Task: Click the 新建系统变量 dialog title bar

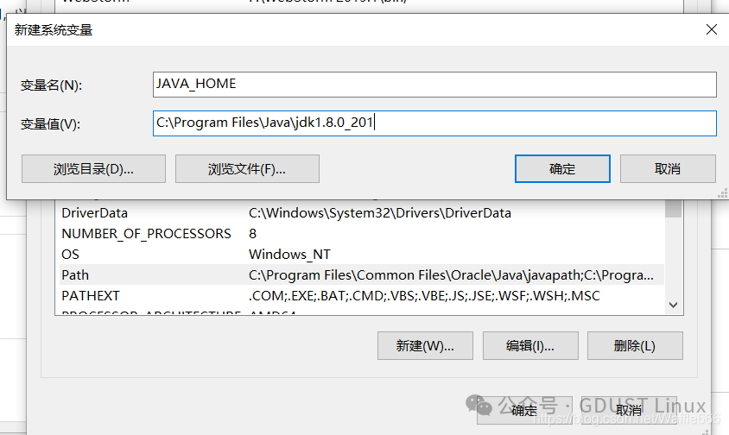Action: (345, 30)
